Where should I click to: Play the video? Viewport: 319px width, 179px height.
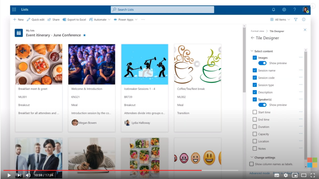coord(9,175)
